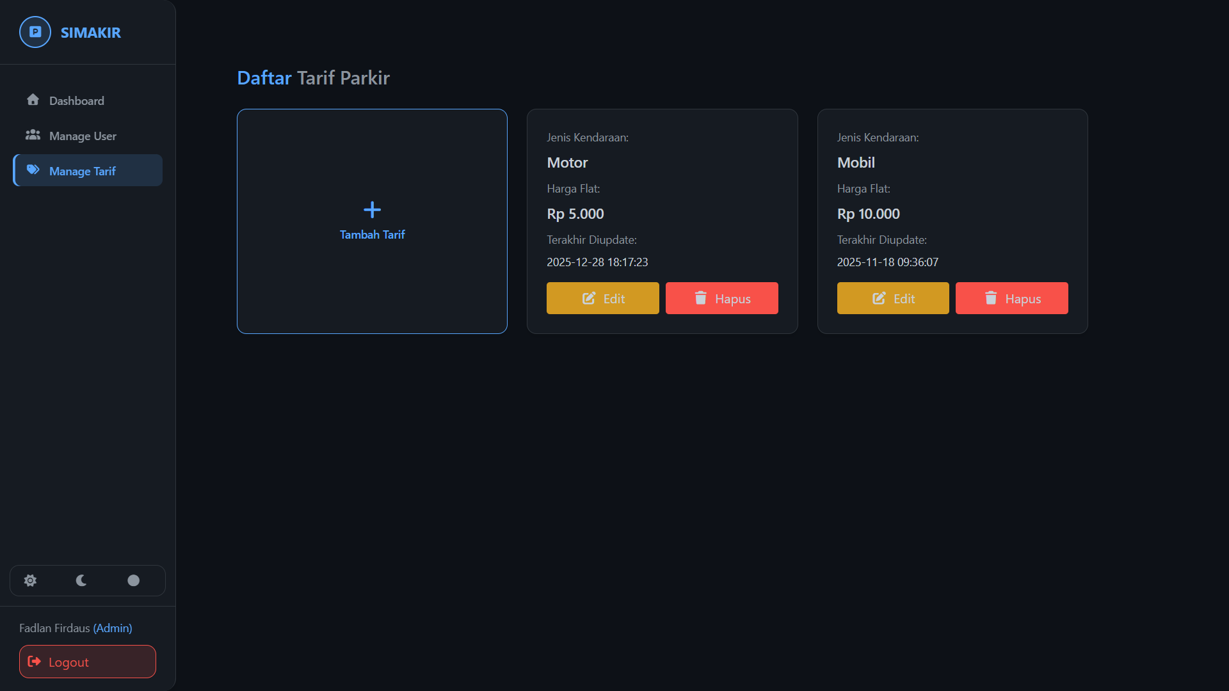The height and width of the screenshot is (691, 1229).
Task: Toggle dark mode with the moon icon
Action: tap(81, 580)
